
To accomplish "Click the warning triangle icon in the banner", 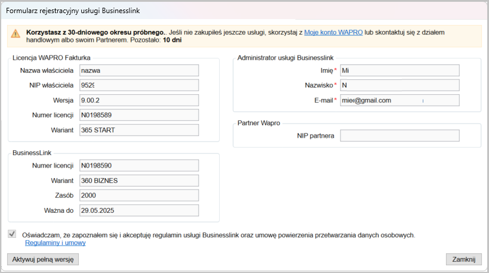I will (16, 34).
